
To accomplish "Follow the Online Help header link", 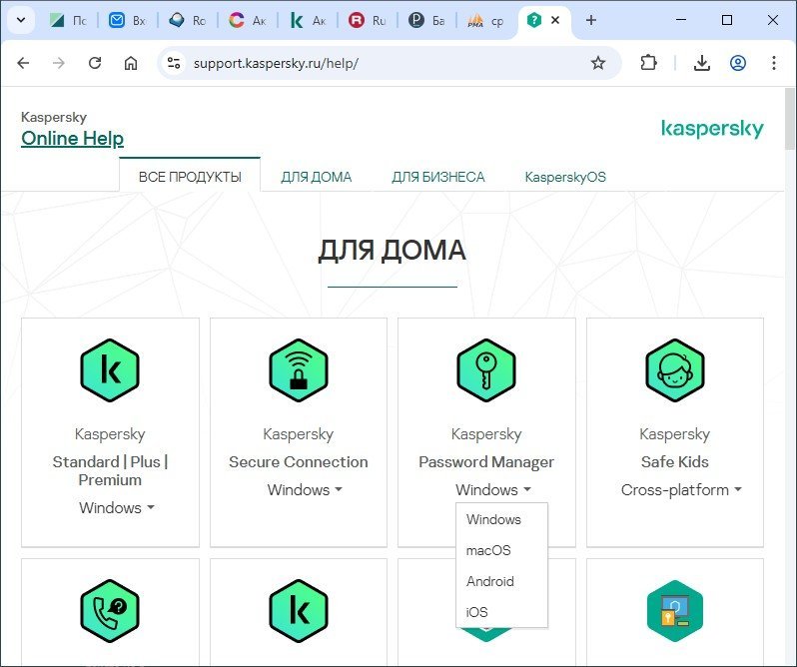I will click(72, 138).
